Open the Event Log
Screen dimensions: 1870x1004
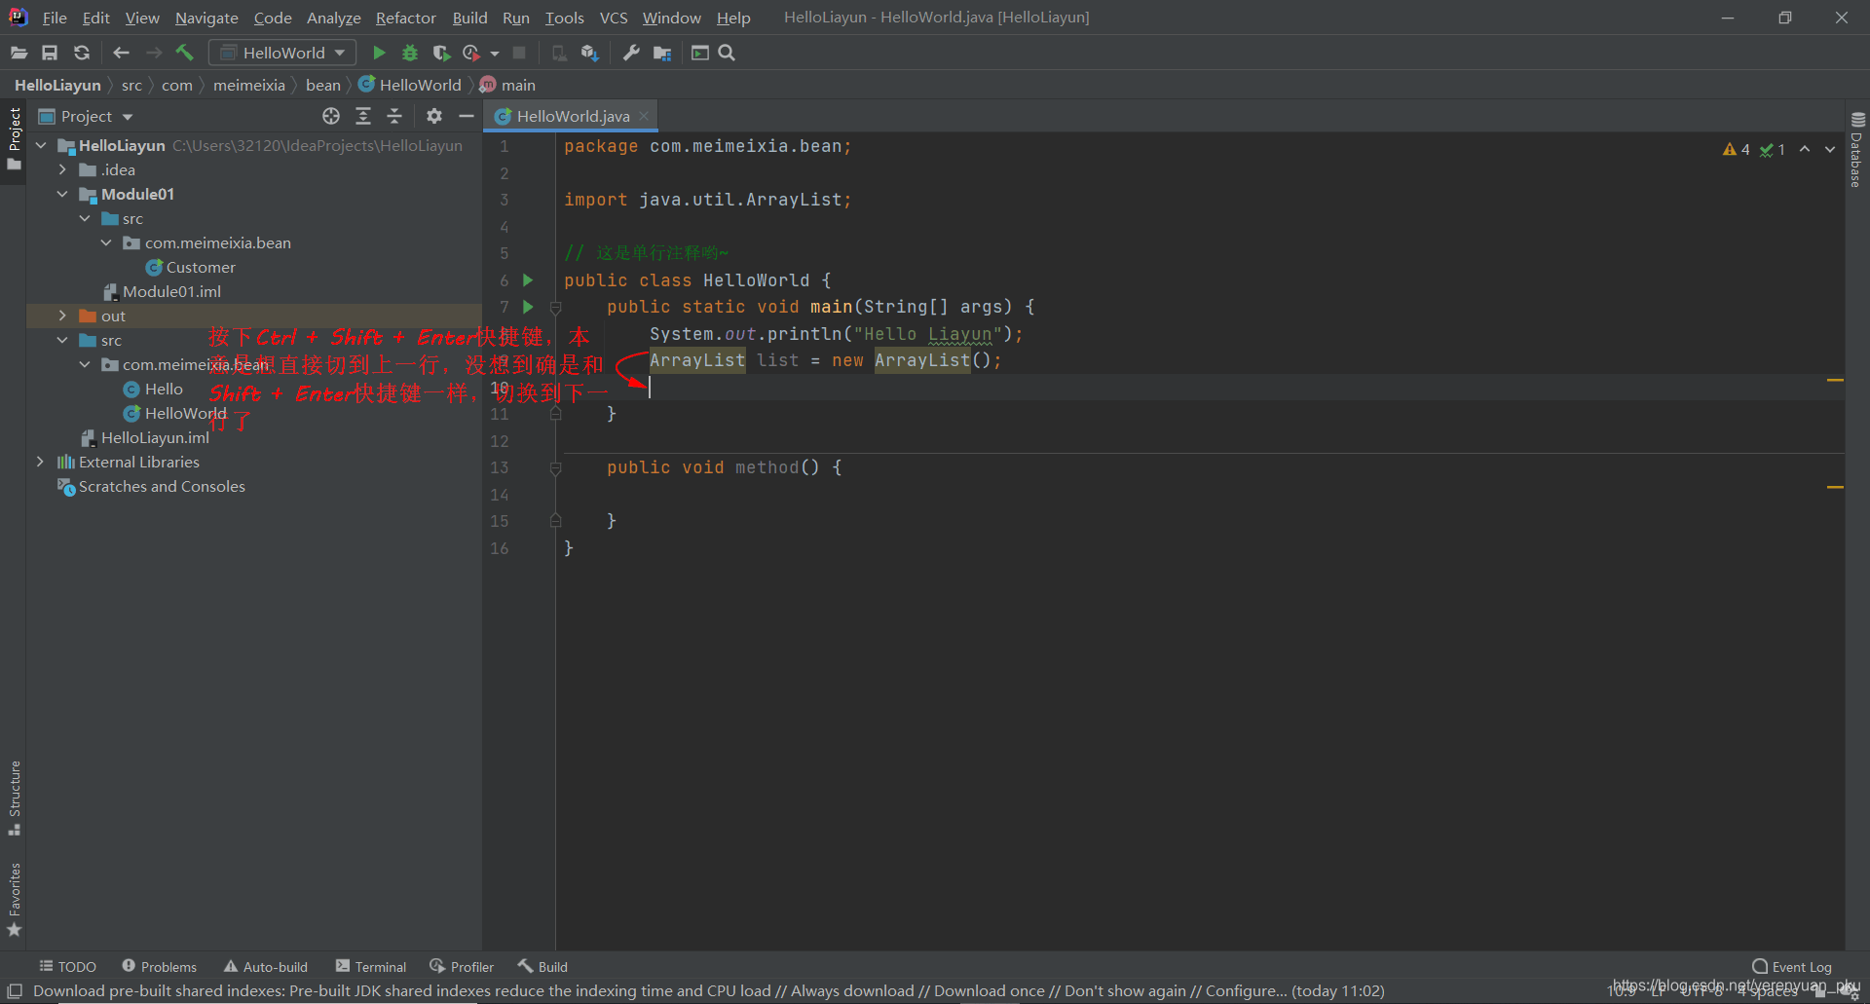click(x=1791, y=966)
